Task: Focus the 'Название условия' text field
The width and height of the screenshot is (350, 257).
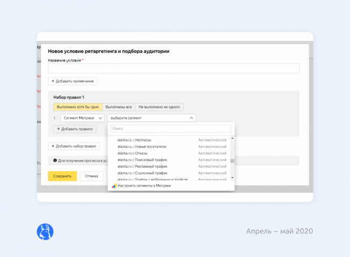Action: 173,68
